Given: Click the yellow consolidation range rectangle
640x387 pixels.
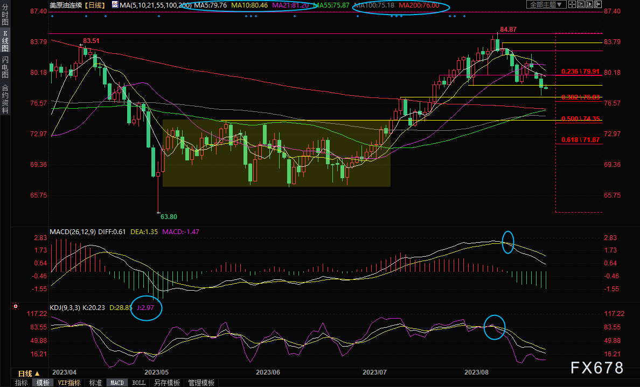Looking at the screenshot, I should pyautogui.click(x=276, y=153).
